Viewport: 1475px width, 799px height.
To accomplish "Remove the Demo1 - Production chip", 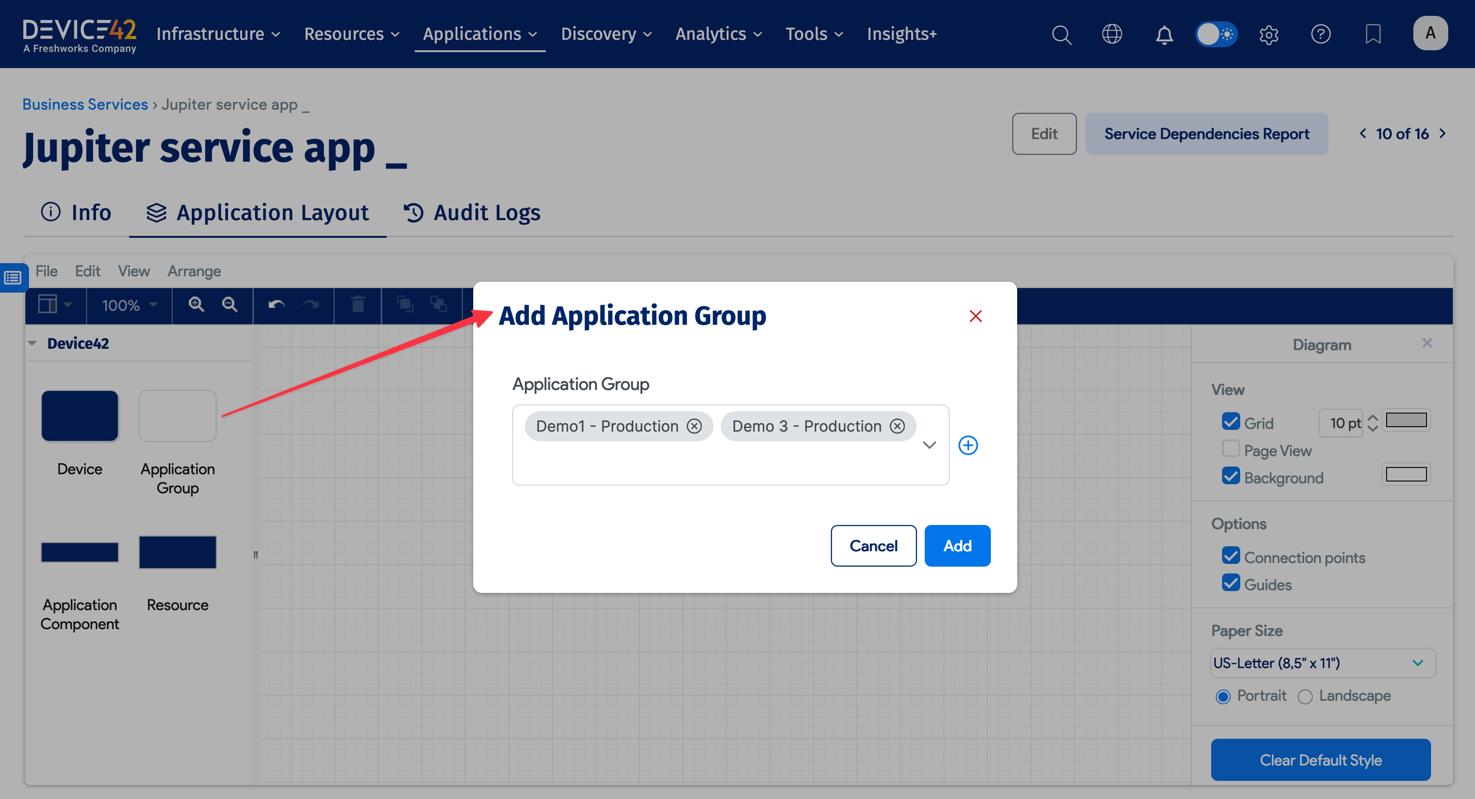I will (694, 426).
